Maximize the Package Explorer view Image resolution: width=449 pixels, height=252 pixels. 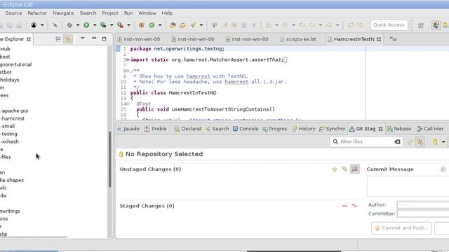[104, 39]
